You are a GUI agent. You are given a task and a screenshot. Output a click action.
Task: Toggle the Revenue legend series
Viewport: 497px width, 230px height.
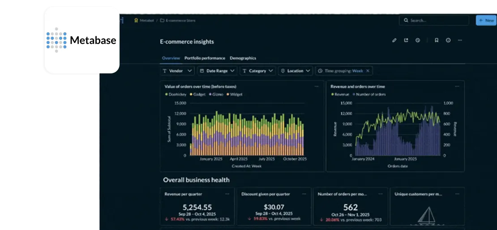[x=340, y=94]
